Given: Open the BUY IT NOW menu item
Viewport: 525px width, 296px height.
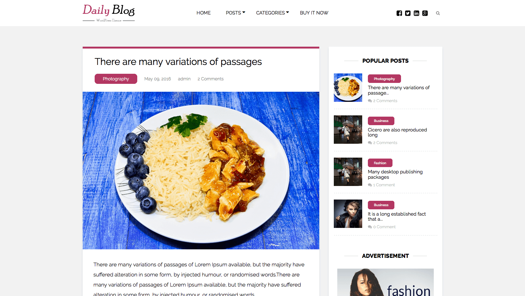Looking at the screenshot, I should (314, 13).
